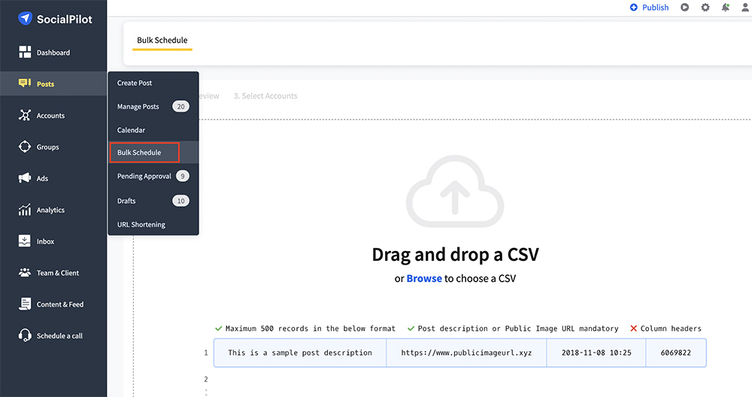Click the Drafts count badge 10
Image resolution: width=752 pixels, height=397 pixels.
click(180, 201)
